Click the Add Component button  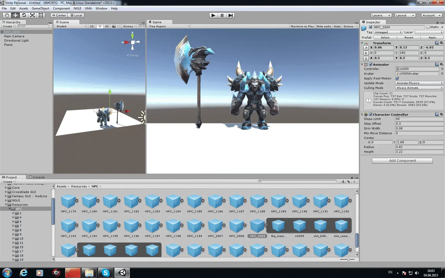(x=402, y=161)
